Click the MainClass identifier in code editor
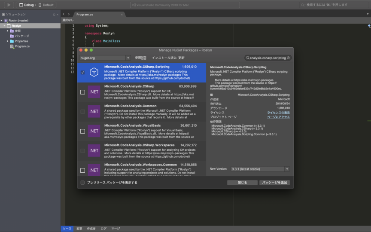371x232 pixels. pyautogui.click(x=112, y=41)
